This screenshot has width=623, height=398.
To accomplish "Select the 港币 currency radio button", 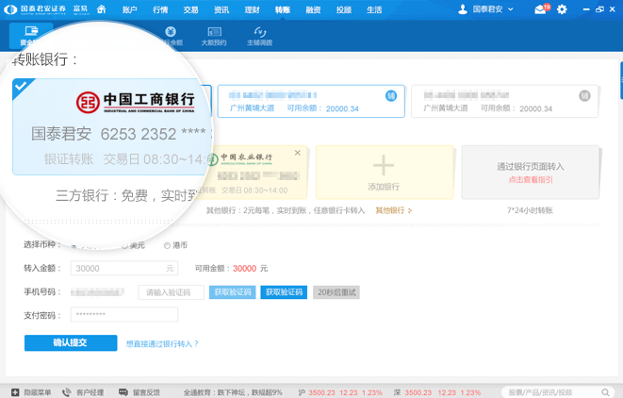I will click(168, 245).
